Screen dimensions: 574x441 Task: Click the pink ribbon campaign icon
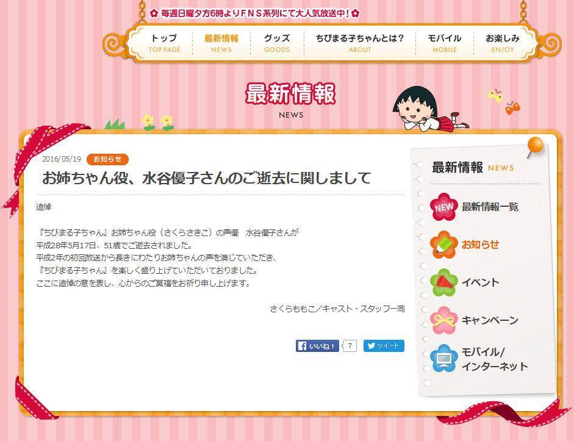coord(443,321)
